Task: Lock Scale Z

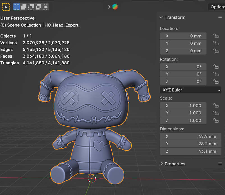Action: (x=216, y=121)
